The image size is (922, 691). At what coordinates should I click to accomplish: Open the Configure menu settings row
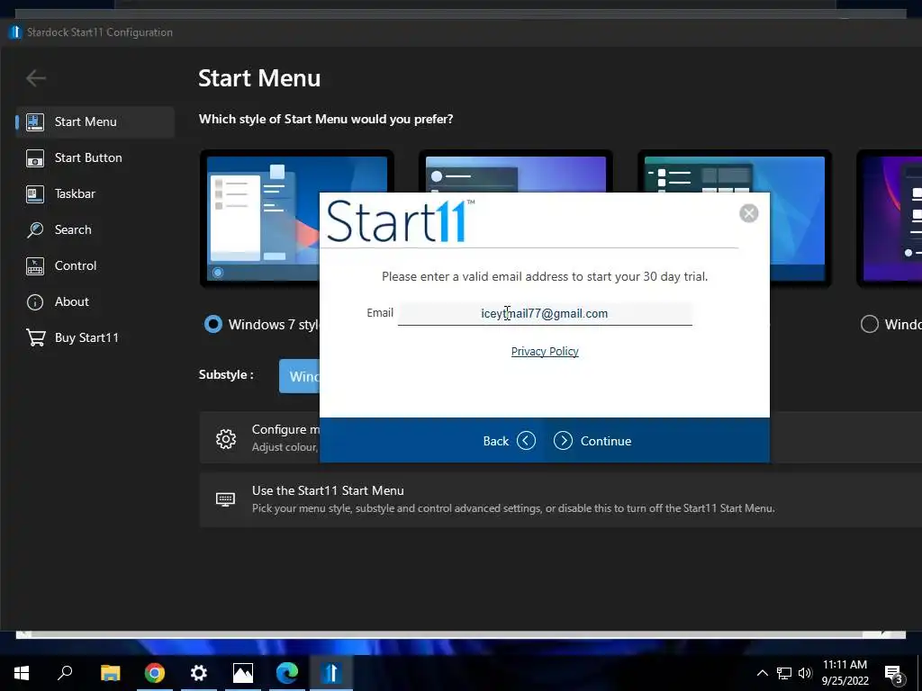[259, 438]
